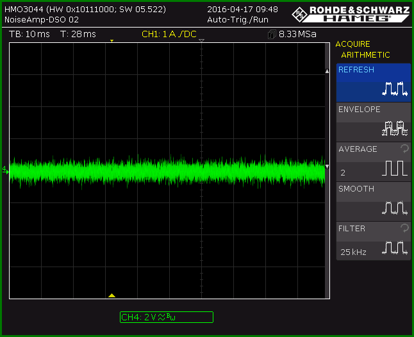Click the Rohde & Schwarz logo icon
414x337 pixels.
(300, 15)
